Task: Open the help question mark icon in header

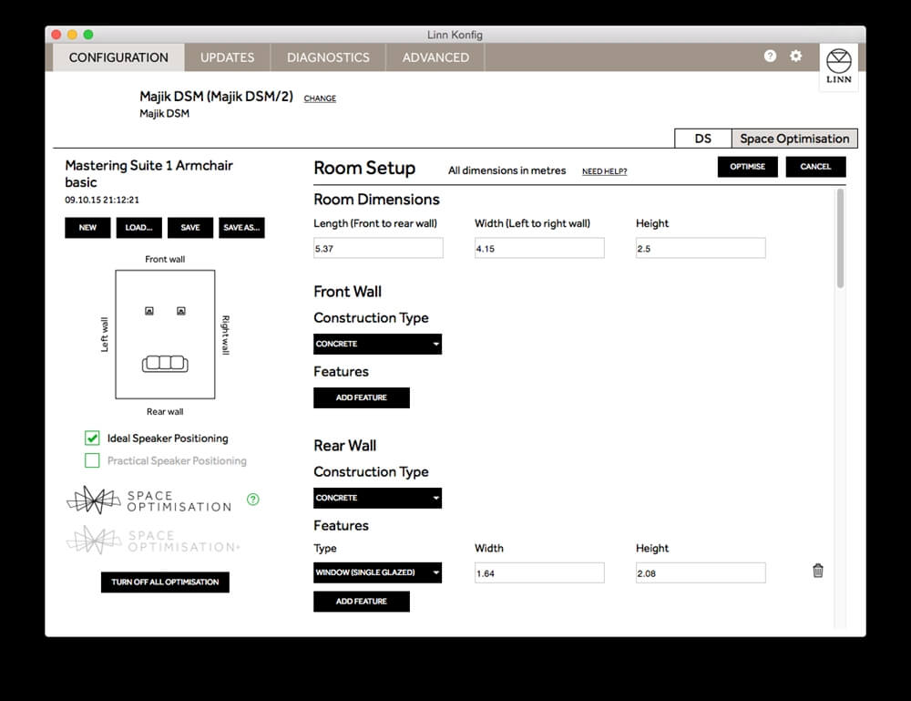Action: pyautogui.click(x=770, y=56)
